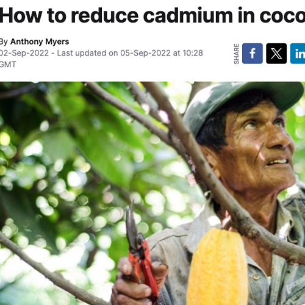
Task: Open the cocoa farmer article photo
Action: pyautogui.click(x=152, y=193)
